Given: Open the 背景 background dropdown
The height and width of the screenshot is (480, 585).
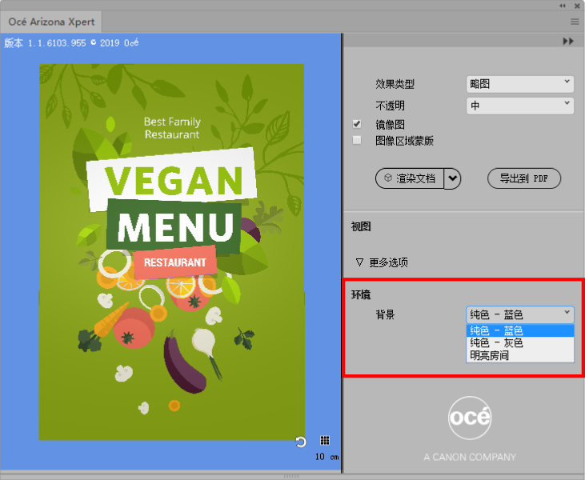Looking at the screenshot, I should point(520,314).
